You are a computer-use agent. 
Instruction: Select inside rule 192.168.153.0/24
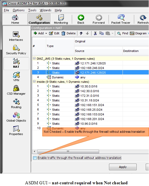click(x=91, y=114)
